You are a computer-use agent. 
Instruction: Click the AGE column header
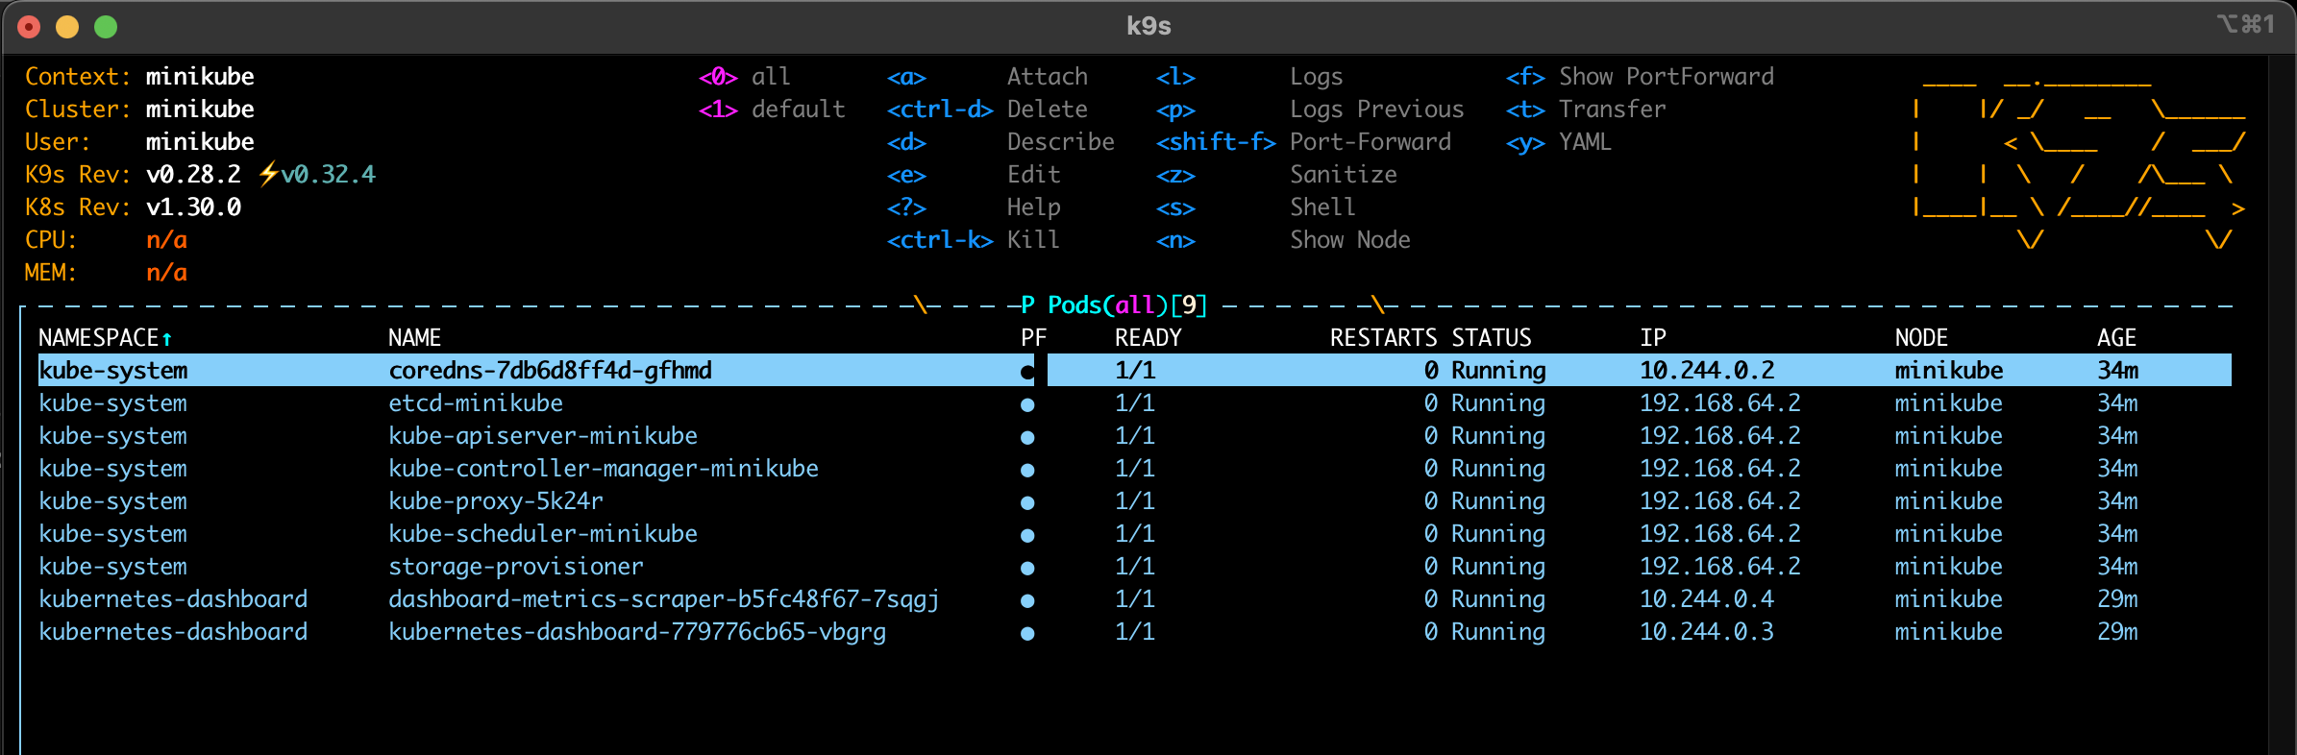[x=2116, y=337]
